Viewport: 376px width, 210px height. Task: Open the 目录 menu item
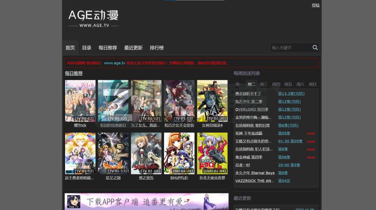click(x=86, y=48)
